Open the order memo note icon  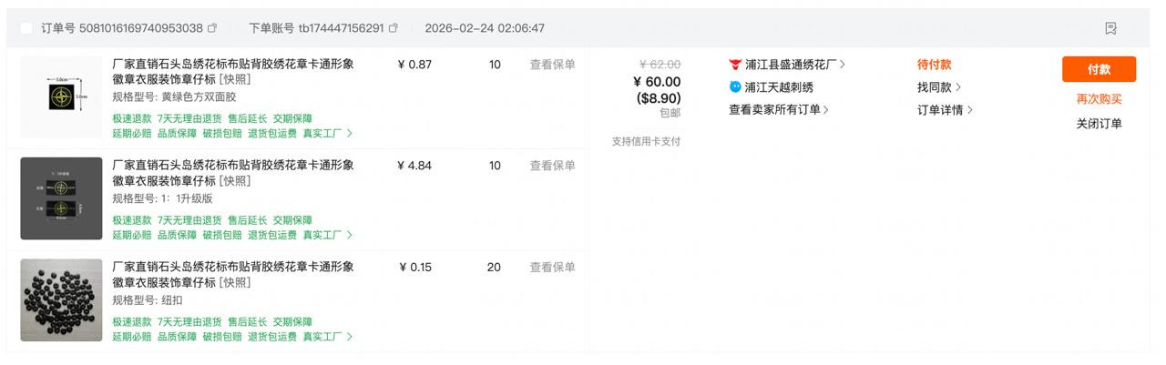(x=1110, y=28)
